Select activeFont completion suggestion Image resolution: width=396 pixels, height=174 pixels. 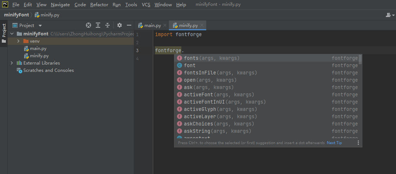click(267, 95)
